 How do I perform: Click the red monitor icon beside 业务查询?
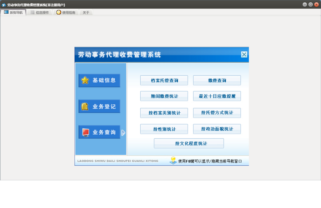86,132
